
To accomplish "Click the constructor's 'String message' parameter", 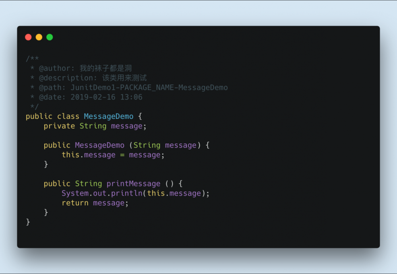I will 165,145.
